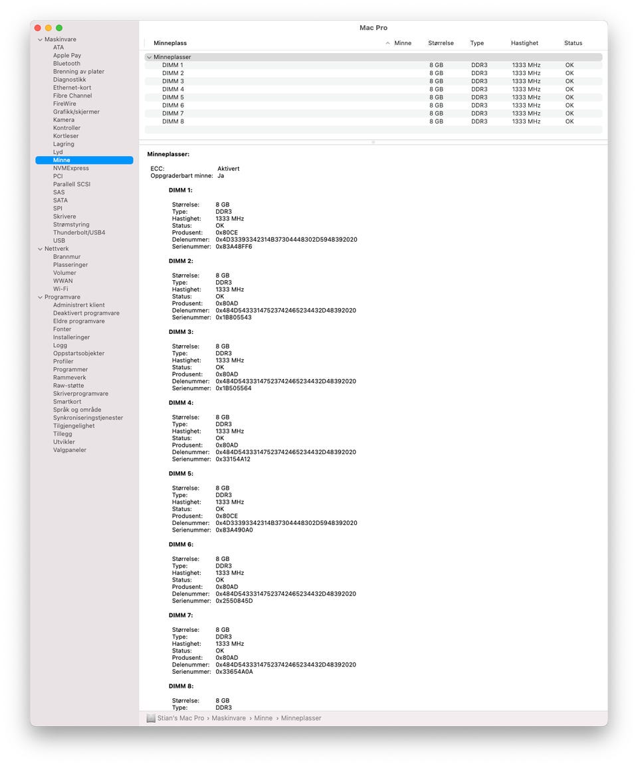Select DIMM 6 table row
This screenshot has height=766, width=638.
tap(373, 106)
